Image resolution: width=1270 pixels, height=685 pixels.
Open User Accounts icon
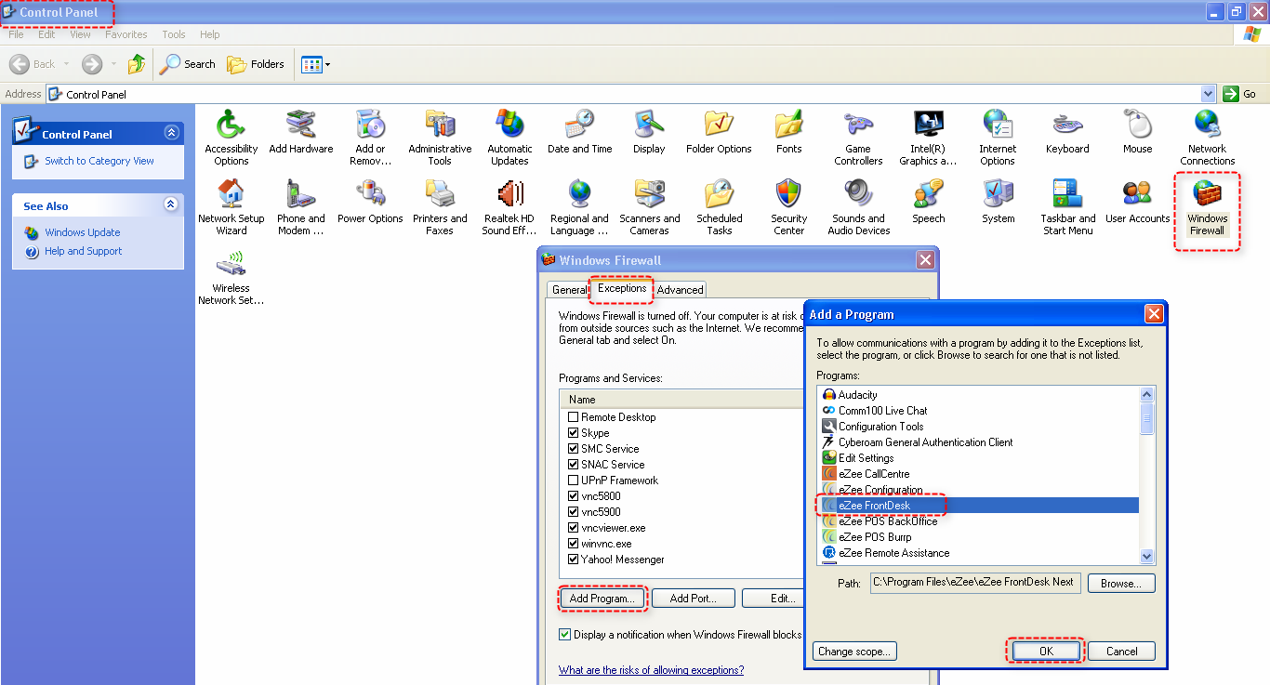[x=1137, y=194]
